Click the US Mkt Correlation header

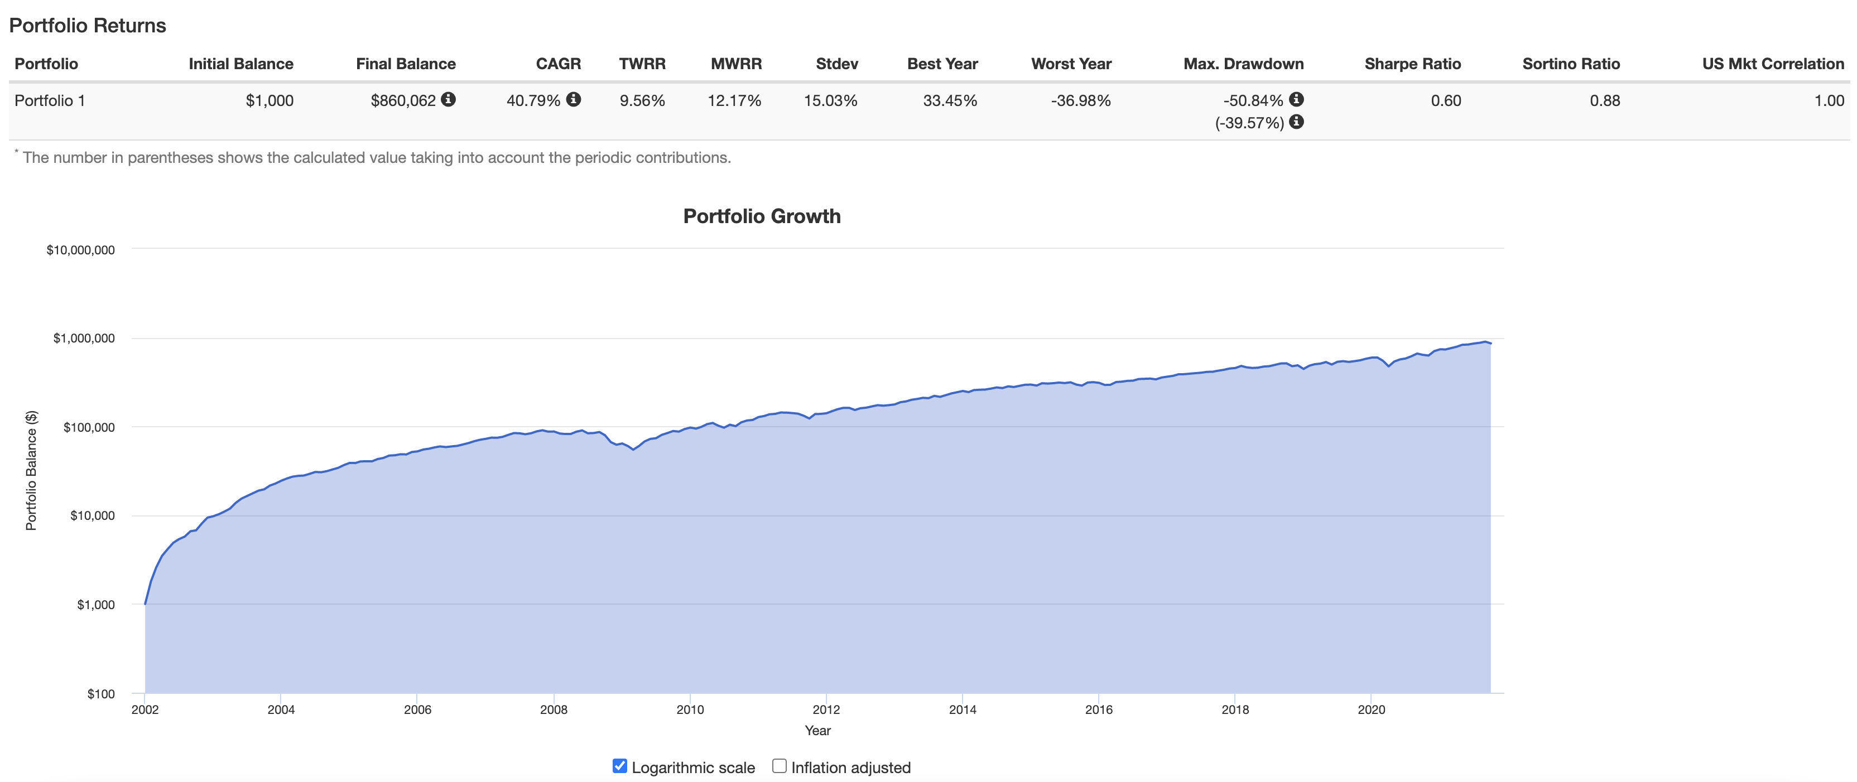click(x=1773, y=64)
